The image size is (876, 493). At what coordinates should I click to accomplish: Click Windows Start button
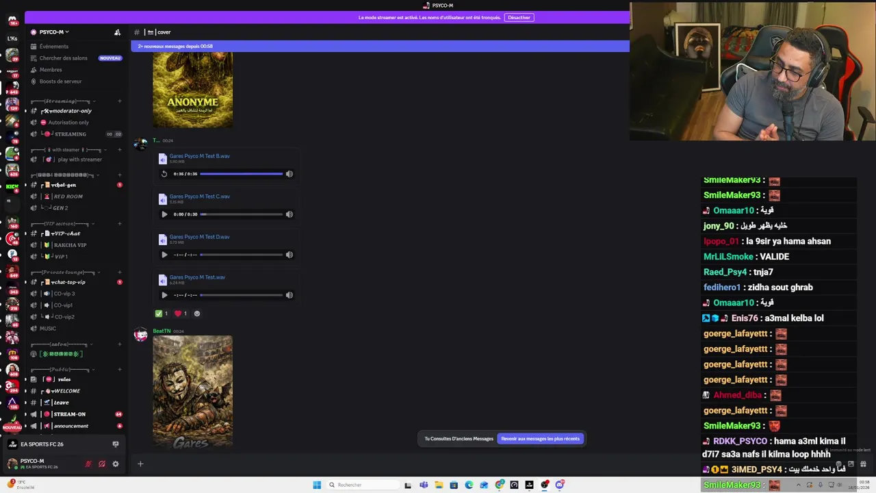coord(317,485)
